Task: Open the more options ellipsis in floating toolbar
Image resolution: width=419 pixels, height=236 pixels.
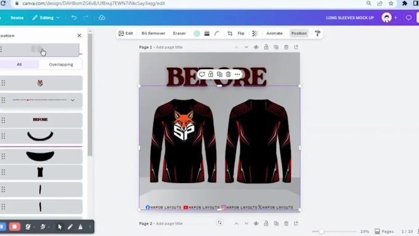Action: [x=237, y=75]
